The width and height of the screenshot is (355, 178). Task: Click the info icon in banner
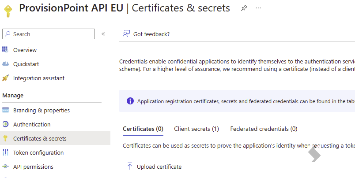[130, 101]
